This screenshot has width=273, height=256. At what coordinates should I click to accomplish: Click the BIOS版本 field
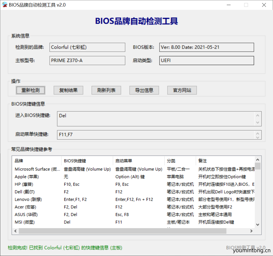tap(207, 47)
